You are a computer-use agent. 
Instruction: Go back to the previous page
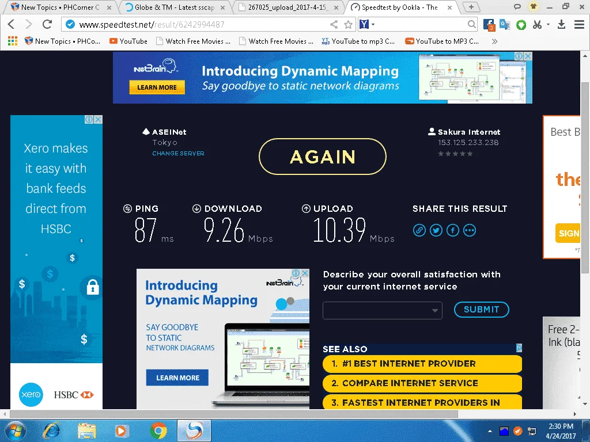[12, 24]
